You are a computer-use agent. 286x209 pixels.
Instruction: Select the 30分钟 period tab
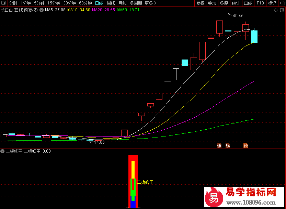70,3
